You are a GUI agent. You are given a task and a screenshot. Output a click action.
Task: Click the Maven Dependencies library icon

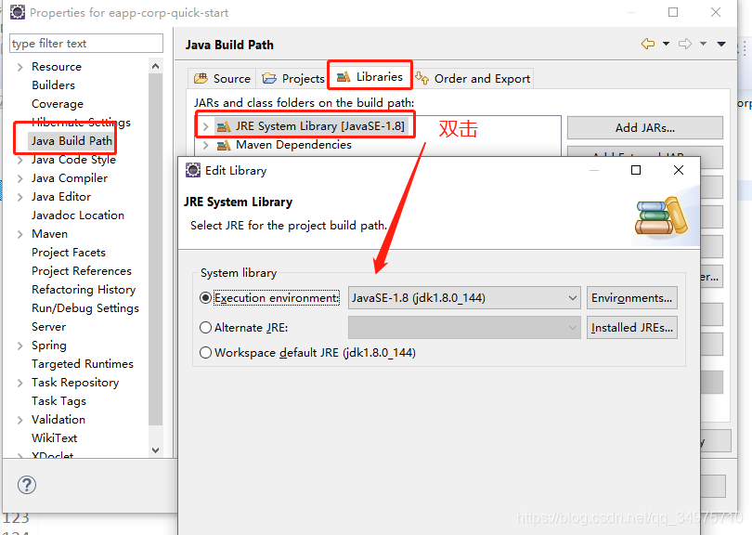tap(224, 145)
